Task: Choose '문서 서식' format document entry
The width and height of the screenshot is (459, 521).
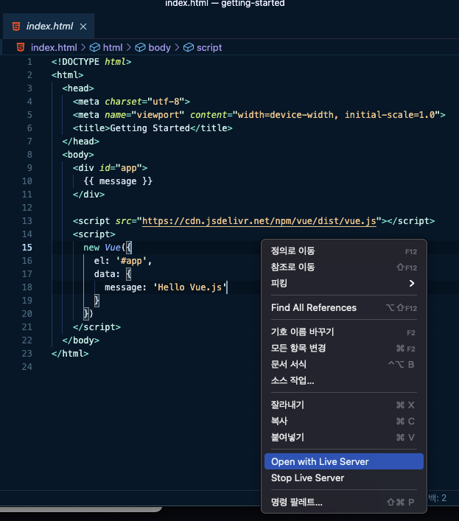Action: pyautogui.click(x=344, y=365)
